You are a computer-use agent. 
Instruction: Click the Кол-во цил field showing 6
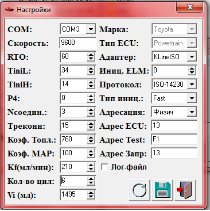pyautogui.click(x=73, y=181)
